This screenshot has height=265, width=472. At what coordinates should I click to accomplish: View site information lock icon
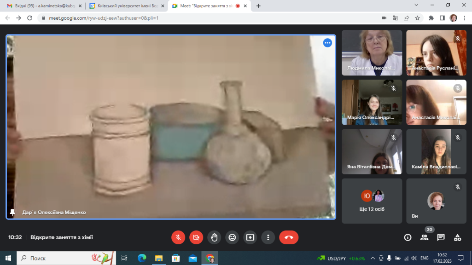(x=43, y=18)
